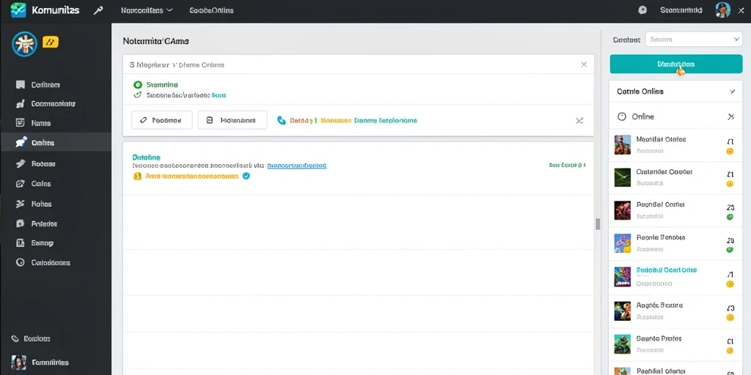Screen dimensions: 751x375
Task: Open the teal Dntofine heading in the feed
Action: tap(146, 157)
